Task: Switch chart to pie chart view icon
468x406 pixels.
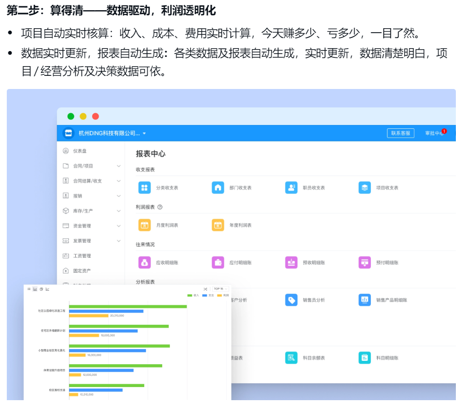Action: (x=41, y=289)
